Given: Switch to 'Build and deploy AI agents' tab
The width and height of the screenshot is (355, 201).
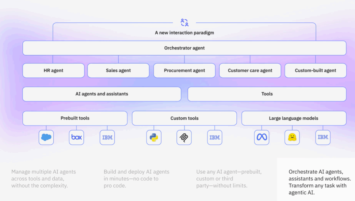Looking at the screenshot, I should (x=137, y=179).
